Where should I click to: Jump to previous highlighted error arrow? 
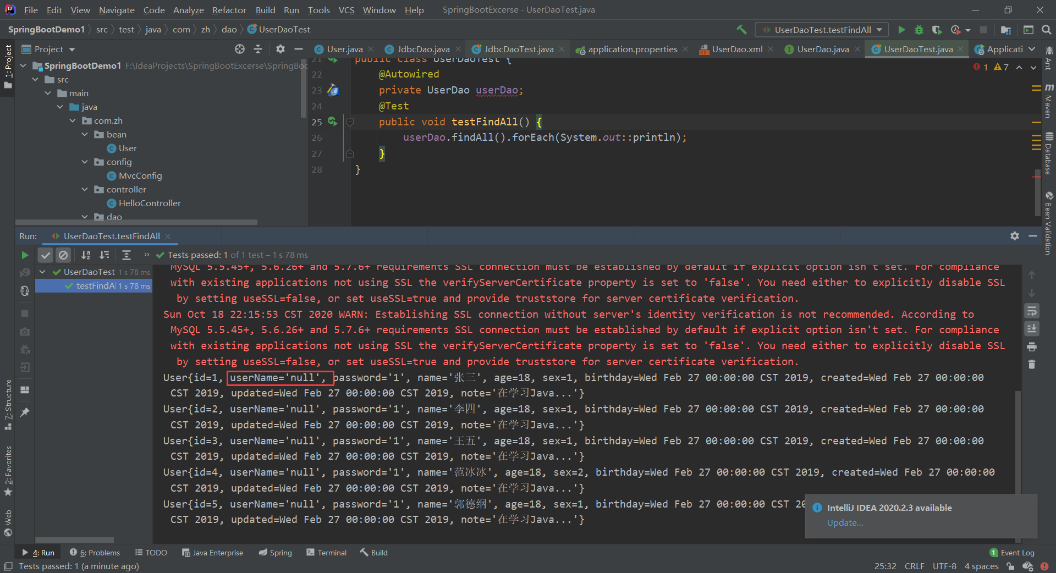pos(1019,67)
